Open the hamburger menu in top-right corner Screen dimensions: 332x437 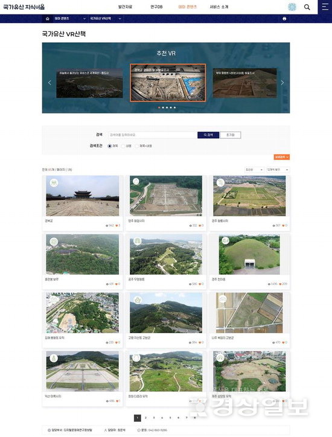[325, 7]
